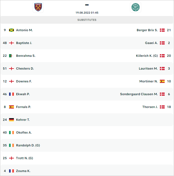Open goalkeeper Kiilerich K. (G)

(x=147, y=56)
